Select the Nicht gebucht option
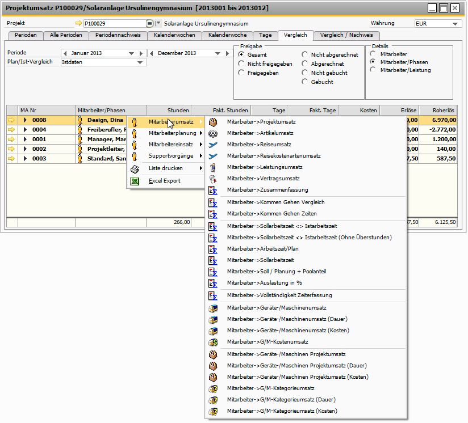 (x=304, y=73)
